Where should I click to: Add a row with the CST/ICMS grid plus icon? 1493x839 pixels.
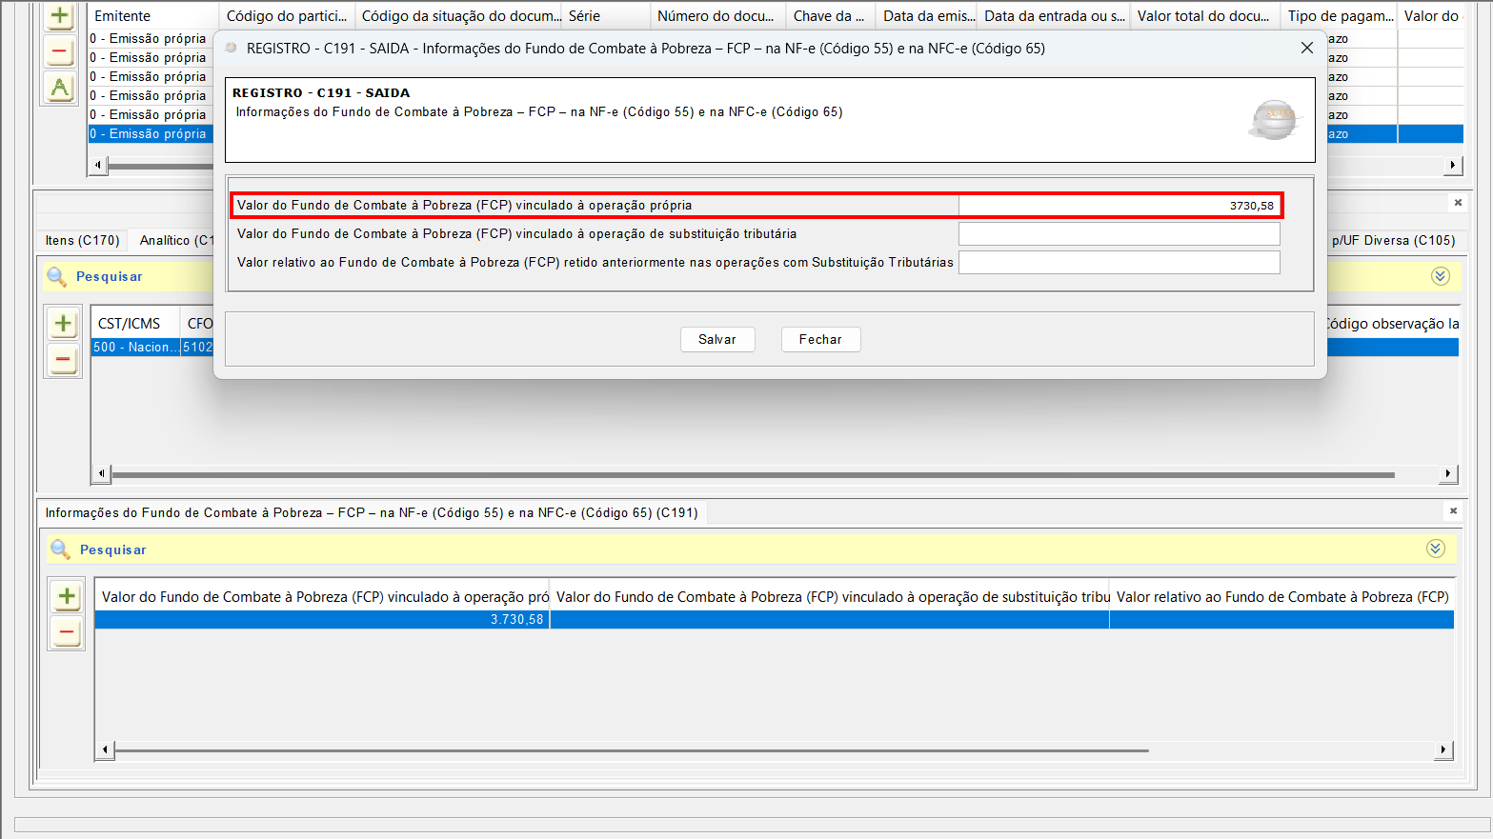coord(63,324)
